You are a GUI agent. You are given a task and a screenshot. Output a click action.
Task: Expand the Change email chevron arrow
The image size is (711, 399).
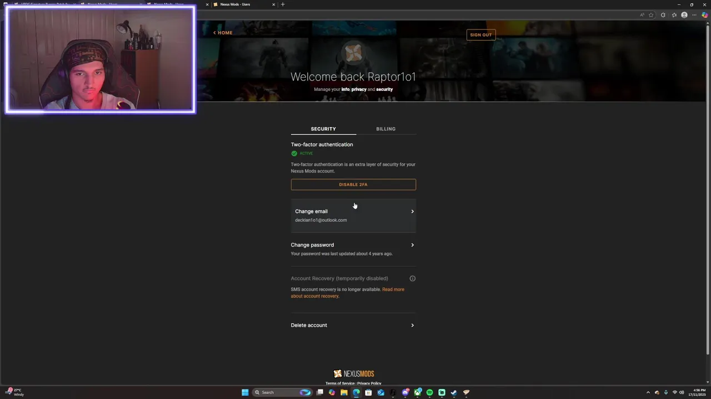(412, 212)
